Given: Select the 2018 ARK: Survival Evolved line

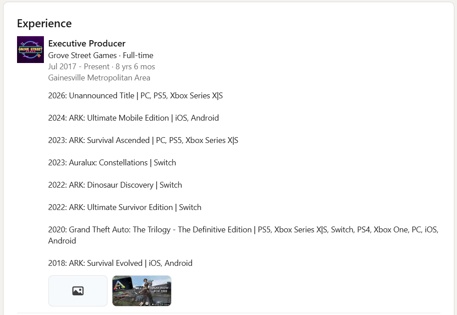Looking at the screenshot, I should (120, 263).
